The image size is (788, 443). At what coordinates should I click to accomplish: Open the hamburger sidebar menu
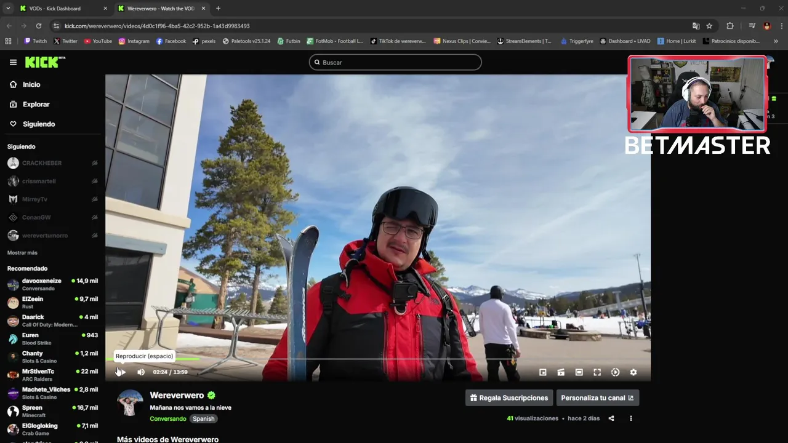click(13, 62)
